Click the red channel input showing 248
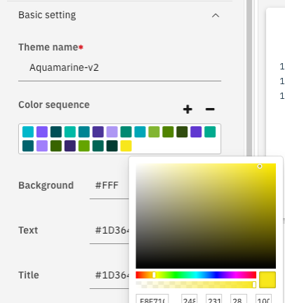The image size is (285, 303). [x=190, y=299]
